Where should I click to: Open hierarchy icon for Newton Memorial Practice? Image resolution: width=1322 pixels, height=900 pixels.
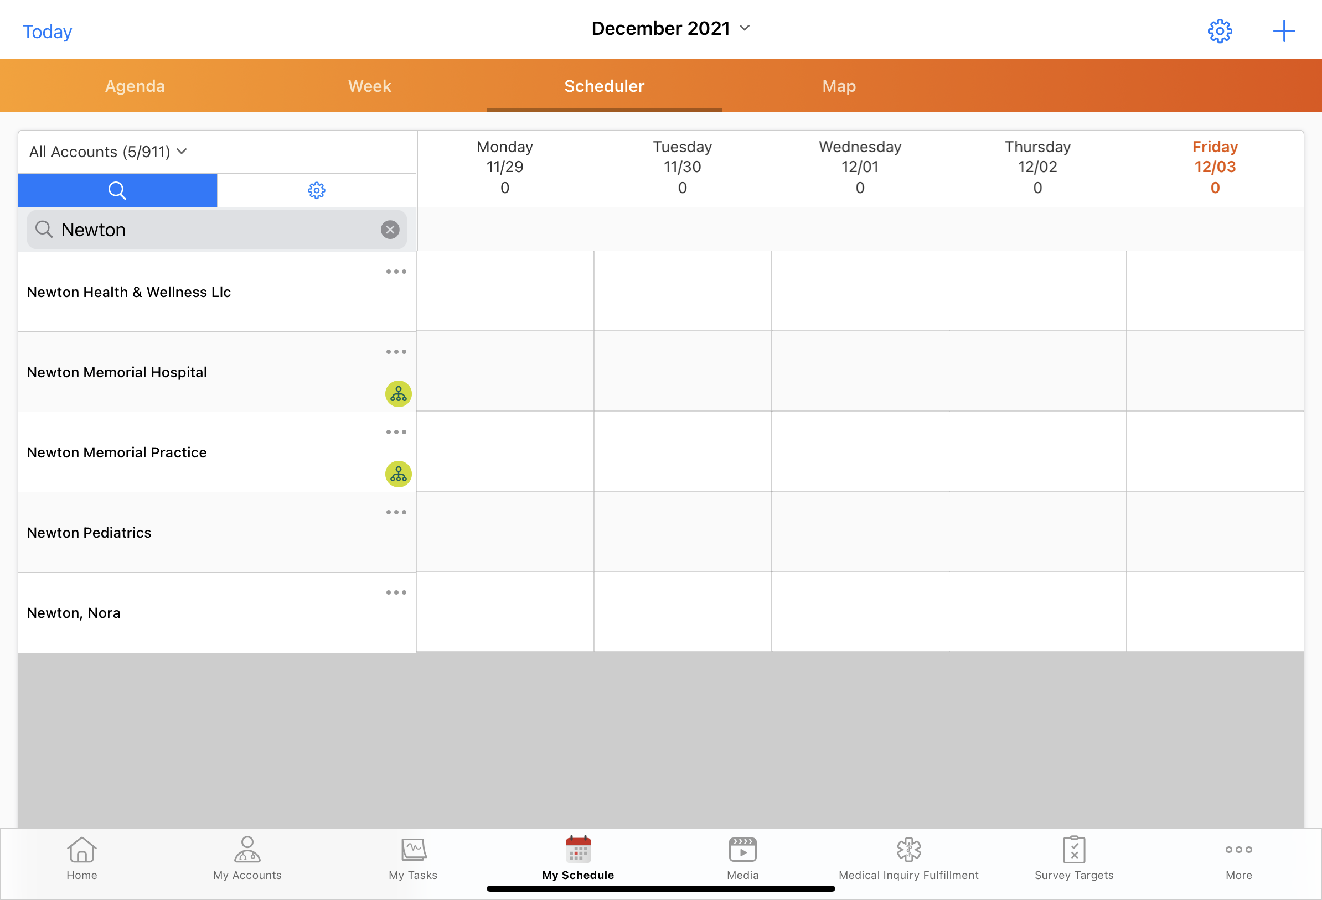pos(398,474)
